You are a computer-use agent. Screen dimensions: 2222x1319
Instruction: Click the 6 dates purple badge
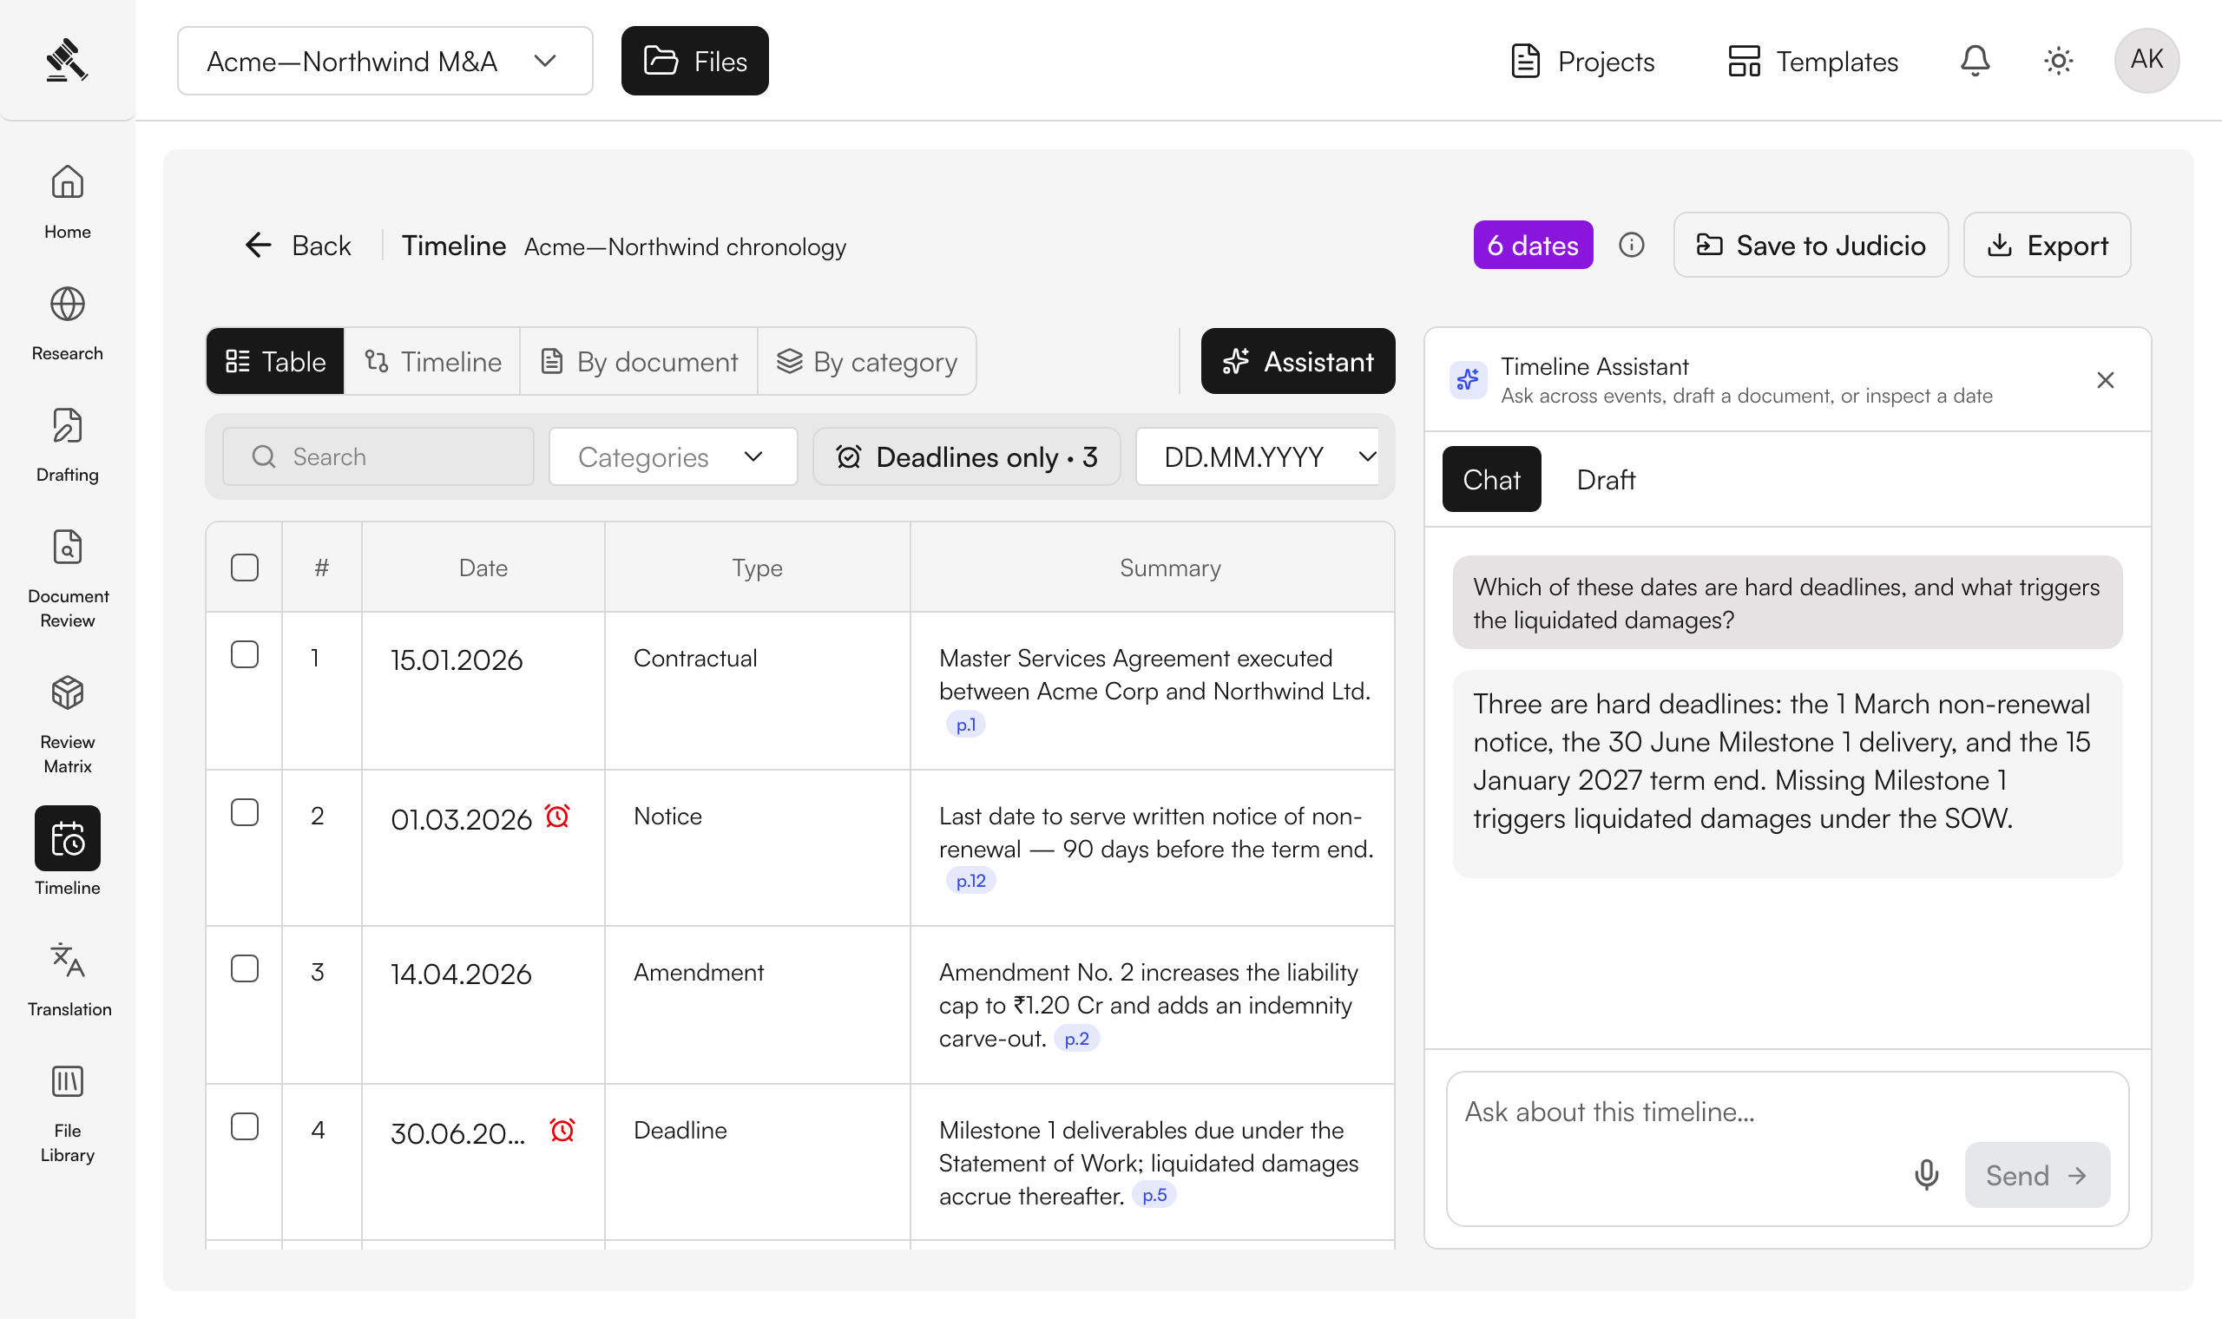pos(1533,245)
